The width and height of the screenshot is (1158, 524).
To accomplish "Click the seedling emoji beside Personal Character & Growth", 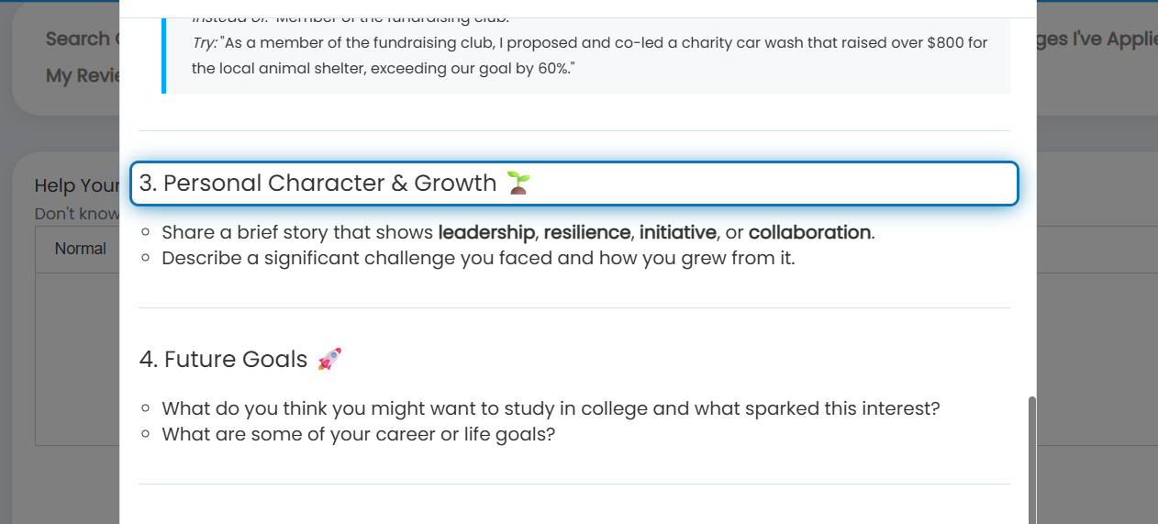I will click(519, 183).
